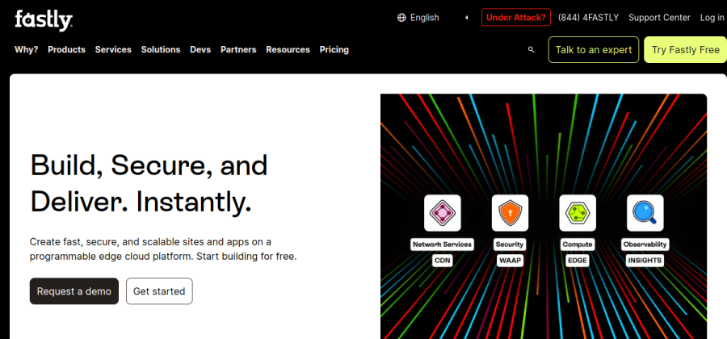The width and height of the screenshot is (727, 339).
Task: Click the 'Create fast, secure, and scalable' paragraph
Action: [163, 249]
